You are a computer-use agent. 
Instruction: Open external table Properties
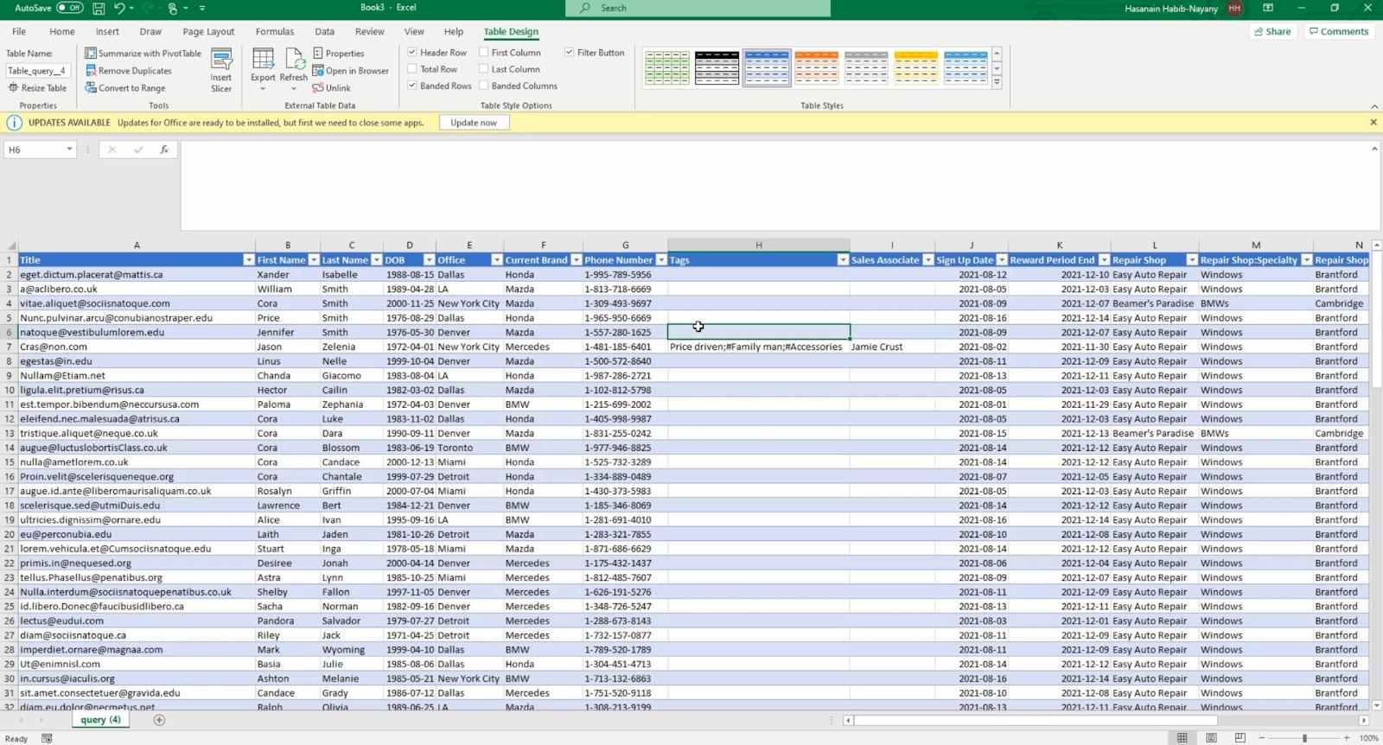point(338,53)
